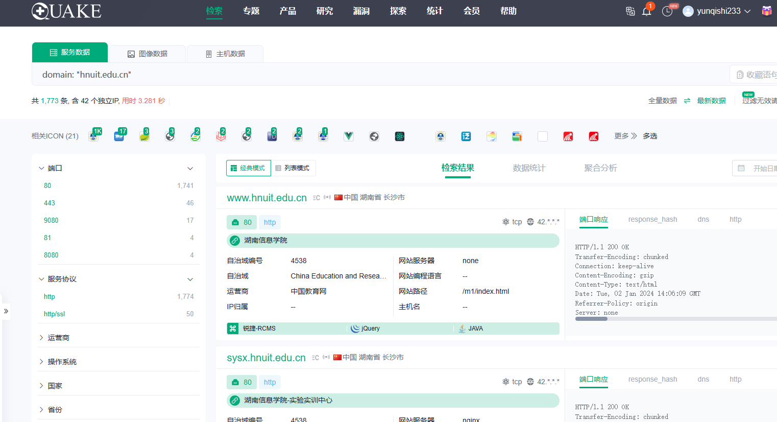Filter by port 443
The image size is (777, 422).
(x=50, y=203)
